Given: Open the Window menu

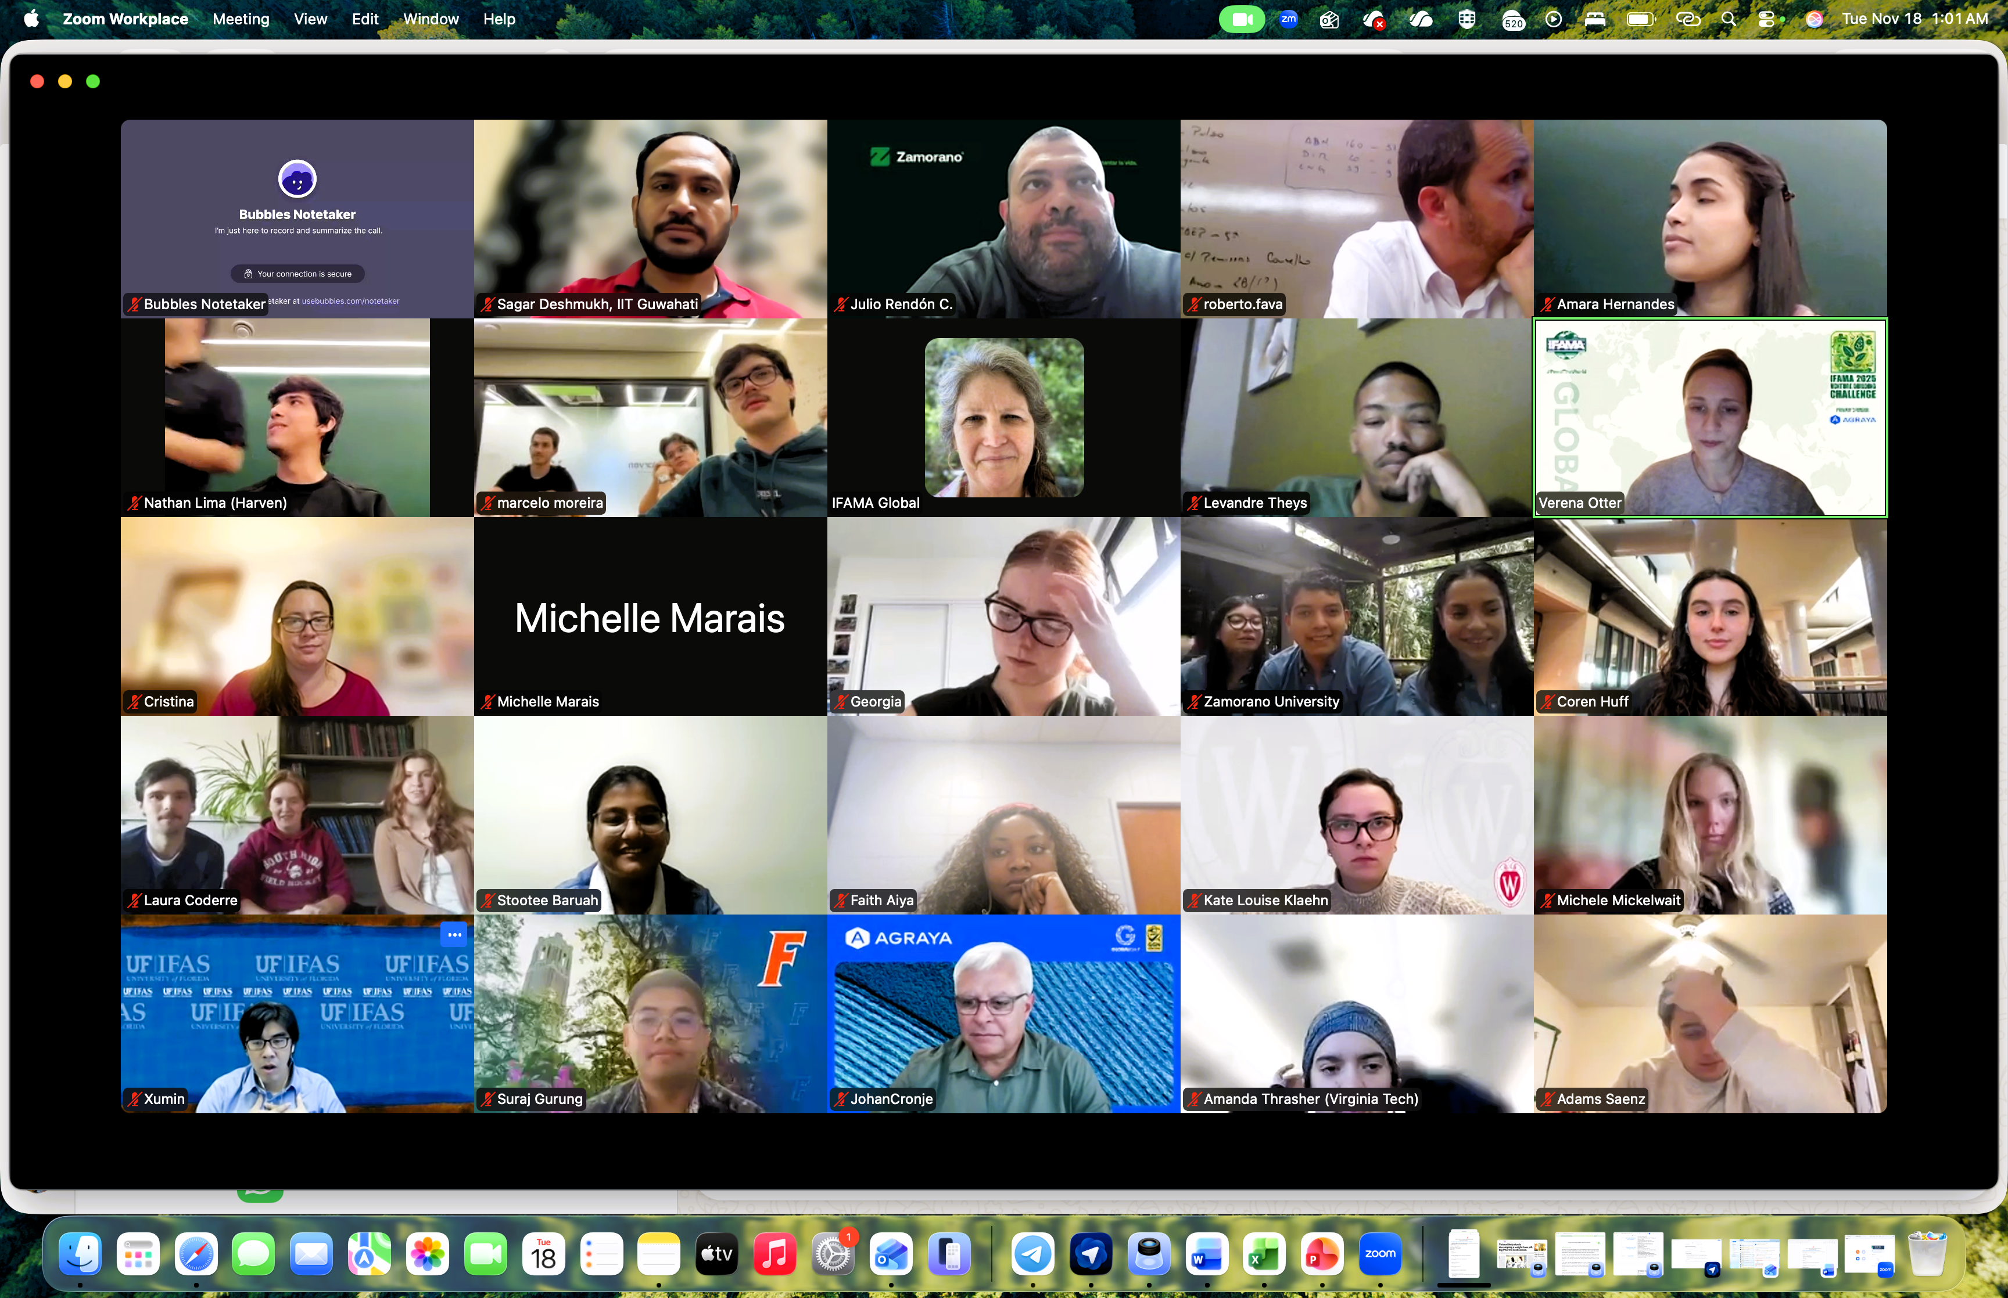Looking at the screenshot, I should (x=431, y=19).
